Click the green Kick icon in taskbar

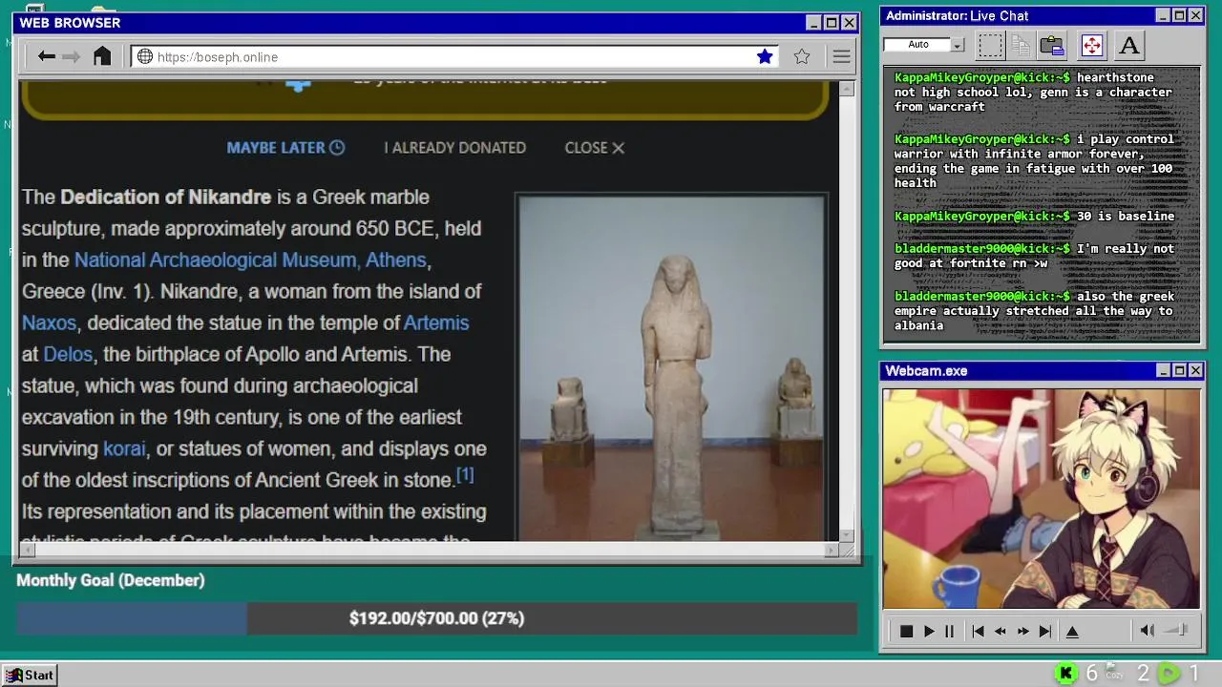(1066, 674)
